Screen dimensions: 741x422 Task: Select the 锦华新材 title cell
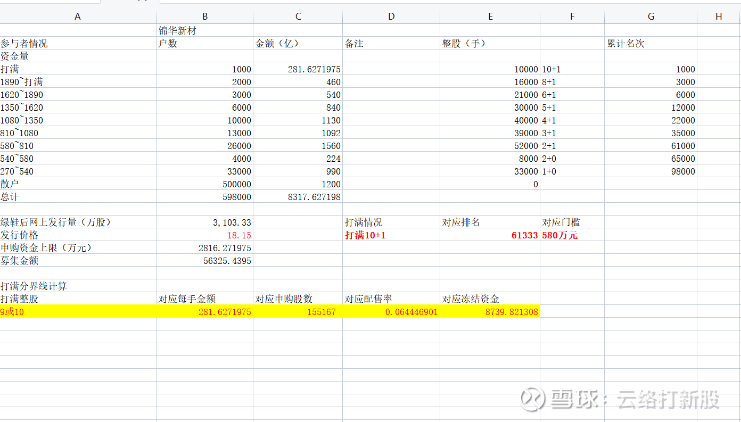[x=204, y=30]
